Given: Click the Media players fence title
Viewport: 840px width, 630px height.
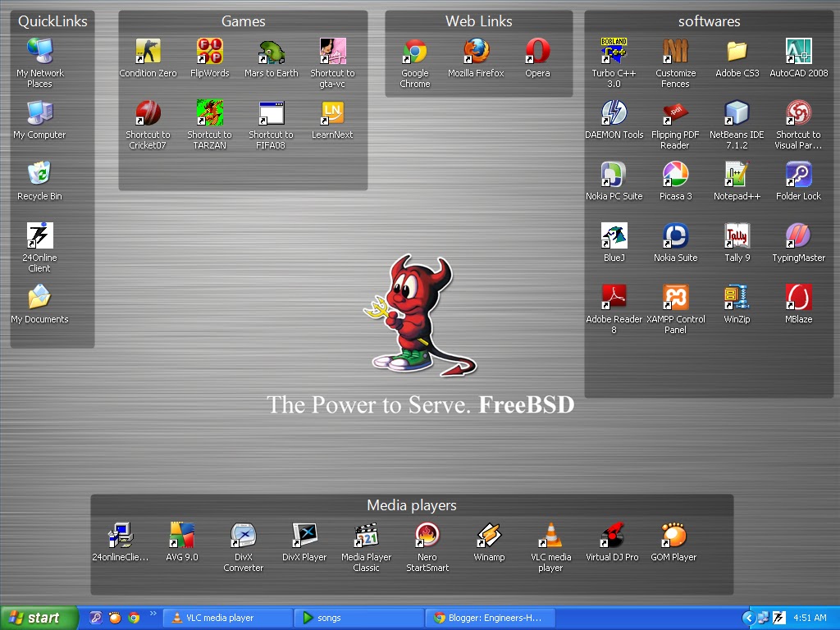Looking at the screenshot, I should [x=412, y=505].
